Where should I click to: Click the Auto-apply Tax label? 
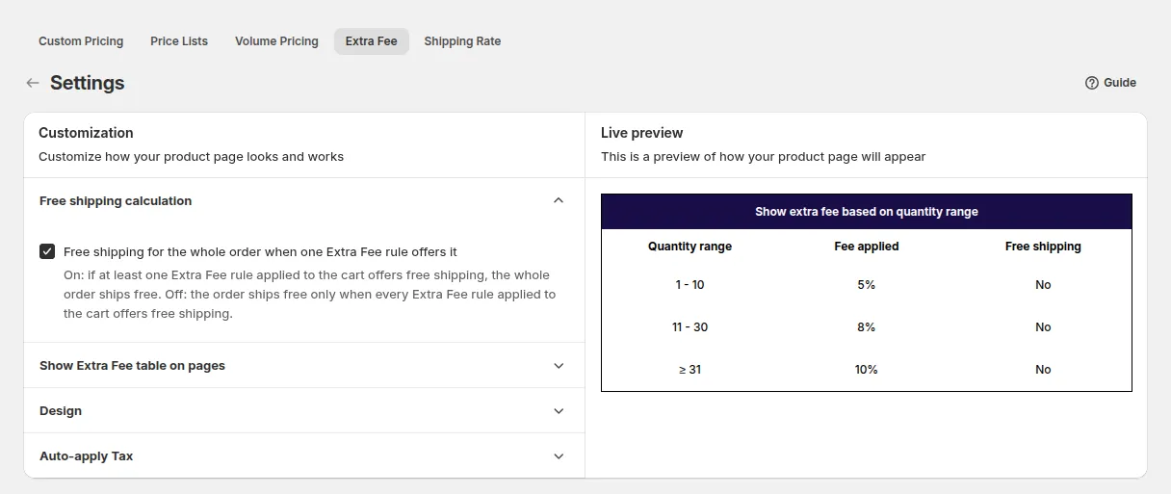[x=87, y=456]
